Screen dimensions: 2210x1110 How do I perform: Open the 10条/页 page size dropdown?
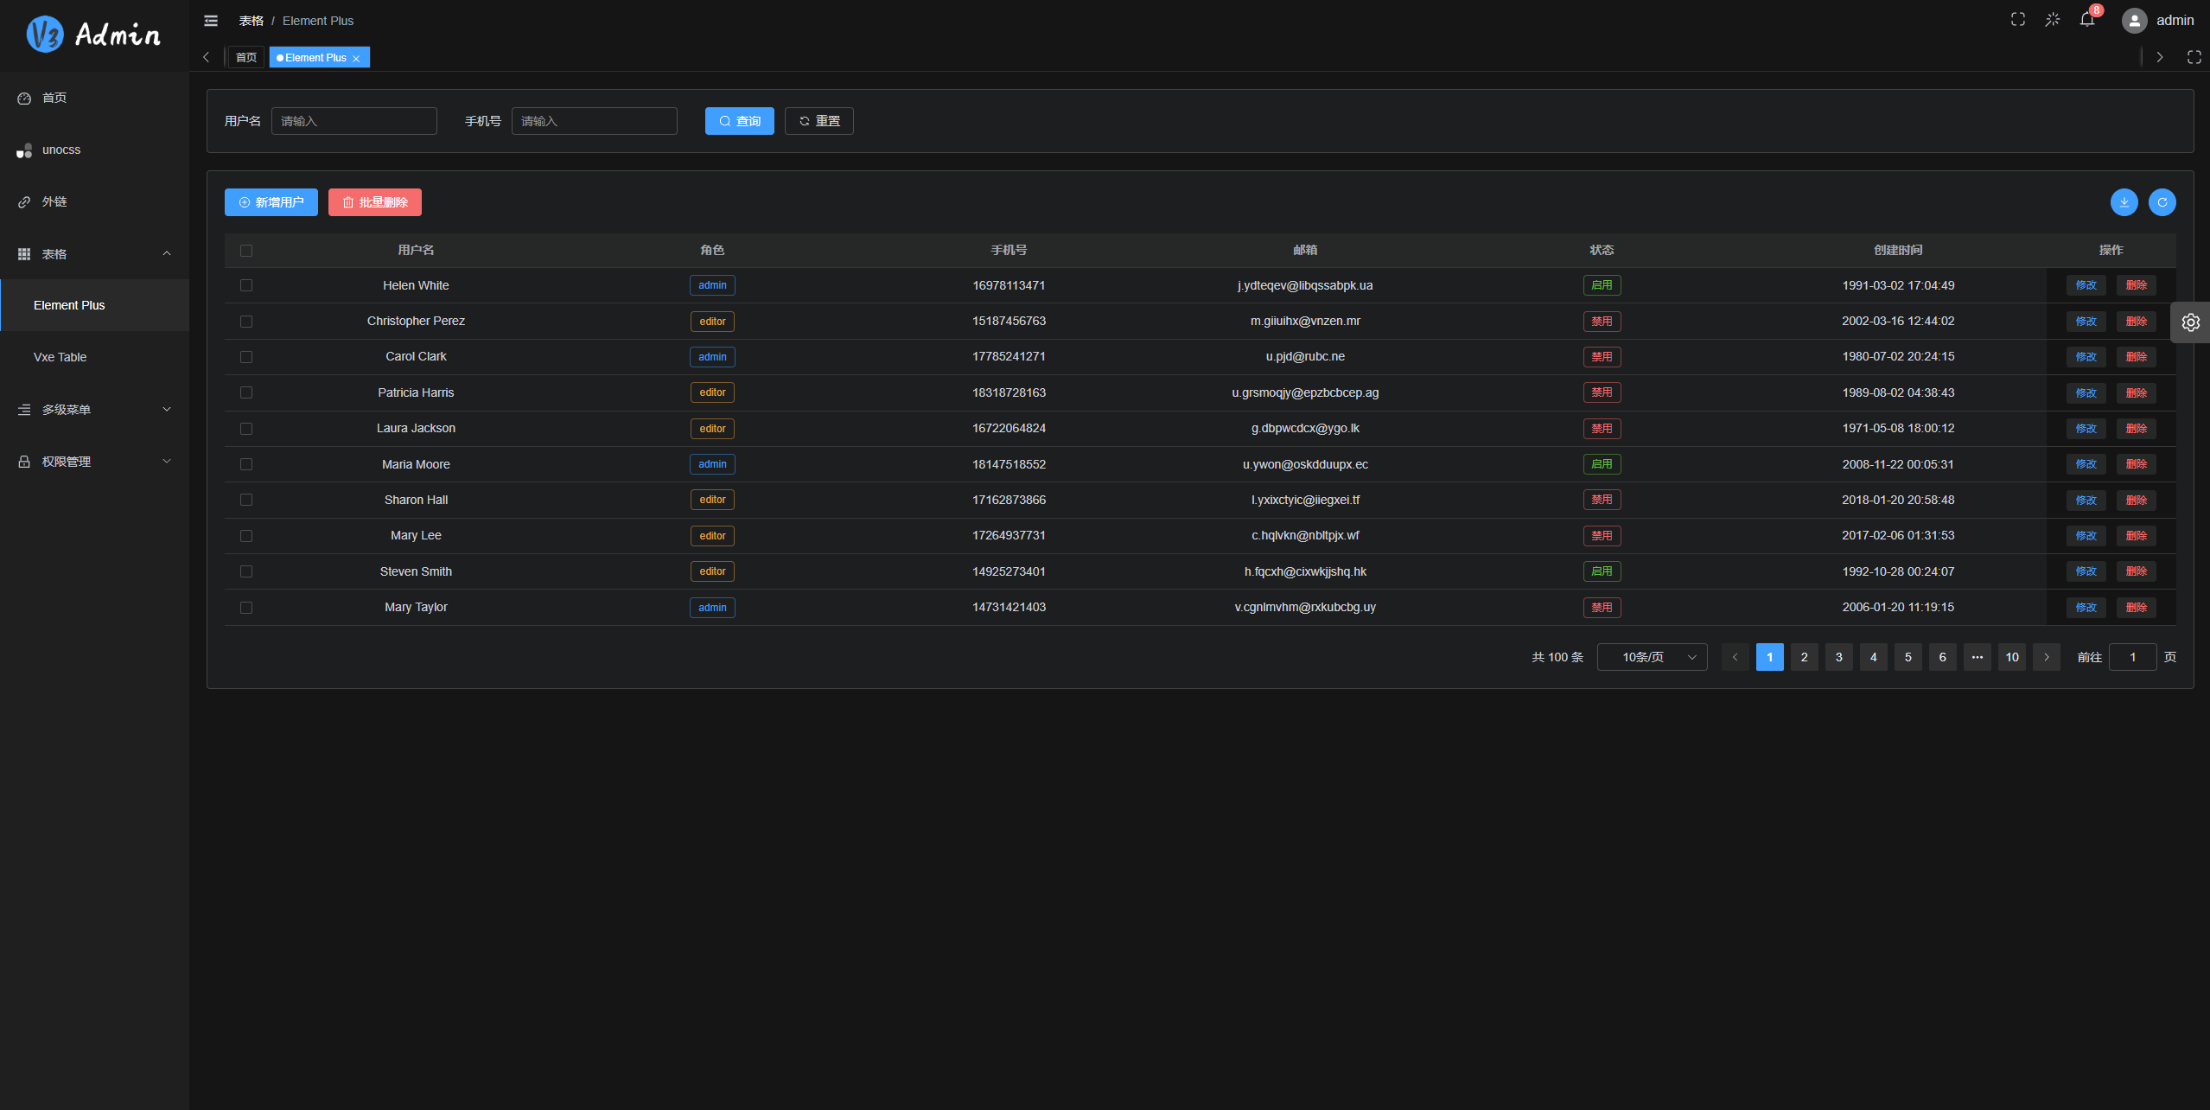point(1652,657)
